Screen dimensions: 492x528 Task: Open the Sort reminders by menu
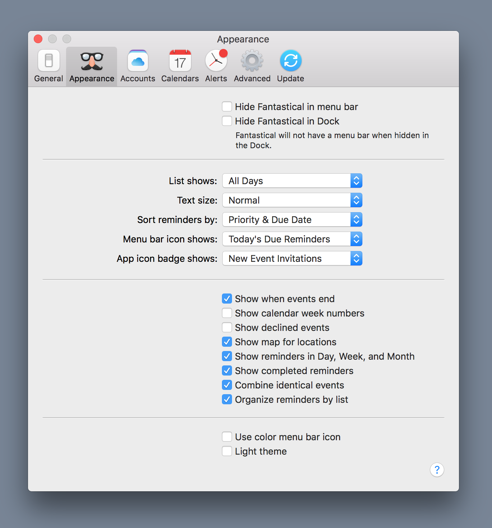(292, 219)
